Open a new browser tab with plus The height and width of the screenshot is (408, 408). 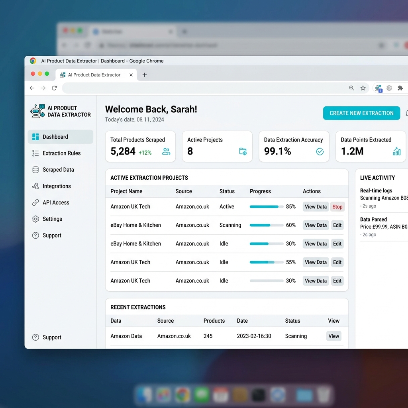click(145, 75)
